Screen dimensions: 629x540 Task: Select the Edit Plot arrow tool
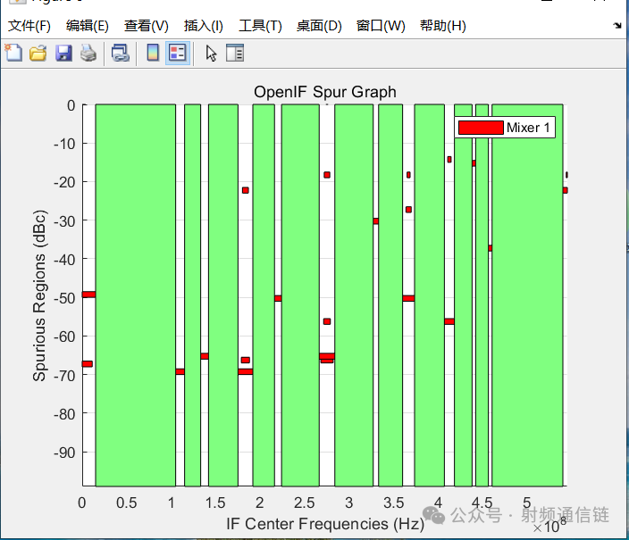coord(211,54)
